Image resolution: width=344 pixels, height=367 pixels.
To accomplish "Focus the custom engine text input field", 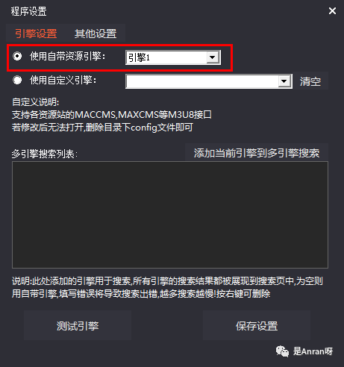I will [x=202, y=81].
